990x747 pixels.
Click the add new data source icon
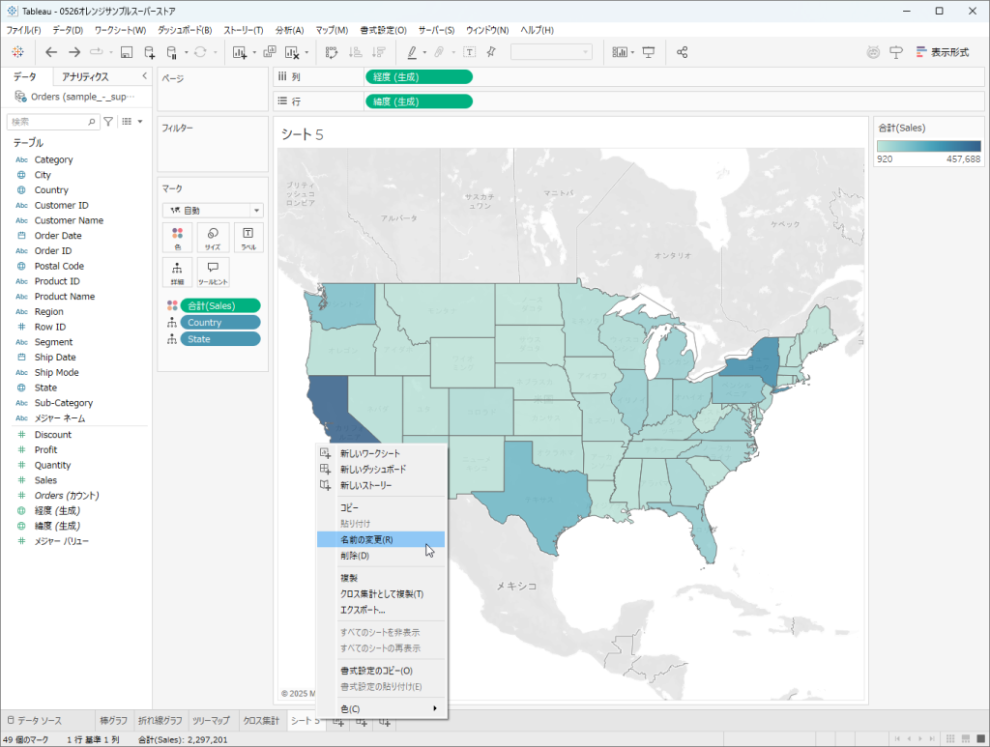pyautogui.click(x=149, y=52)
